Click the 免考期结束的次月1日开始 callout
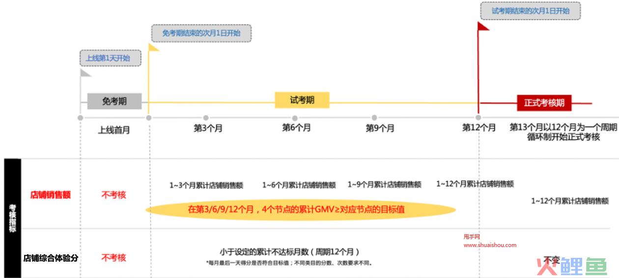The image size is (619, 278). (201, 33)
